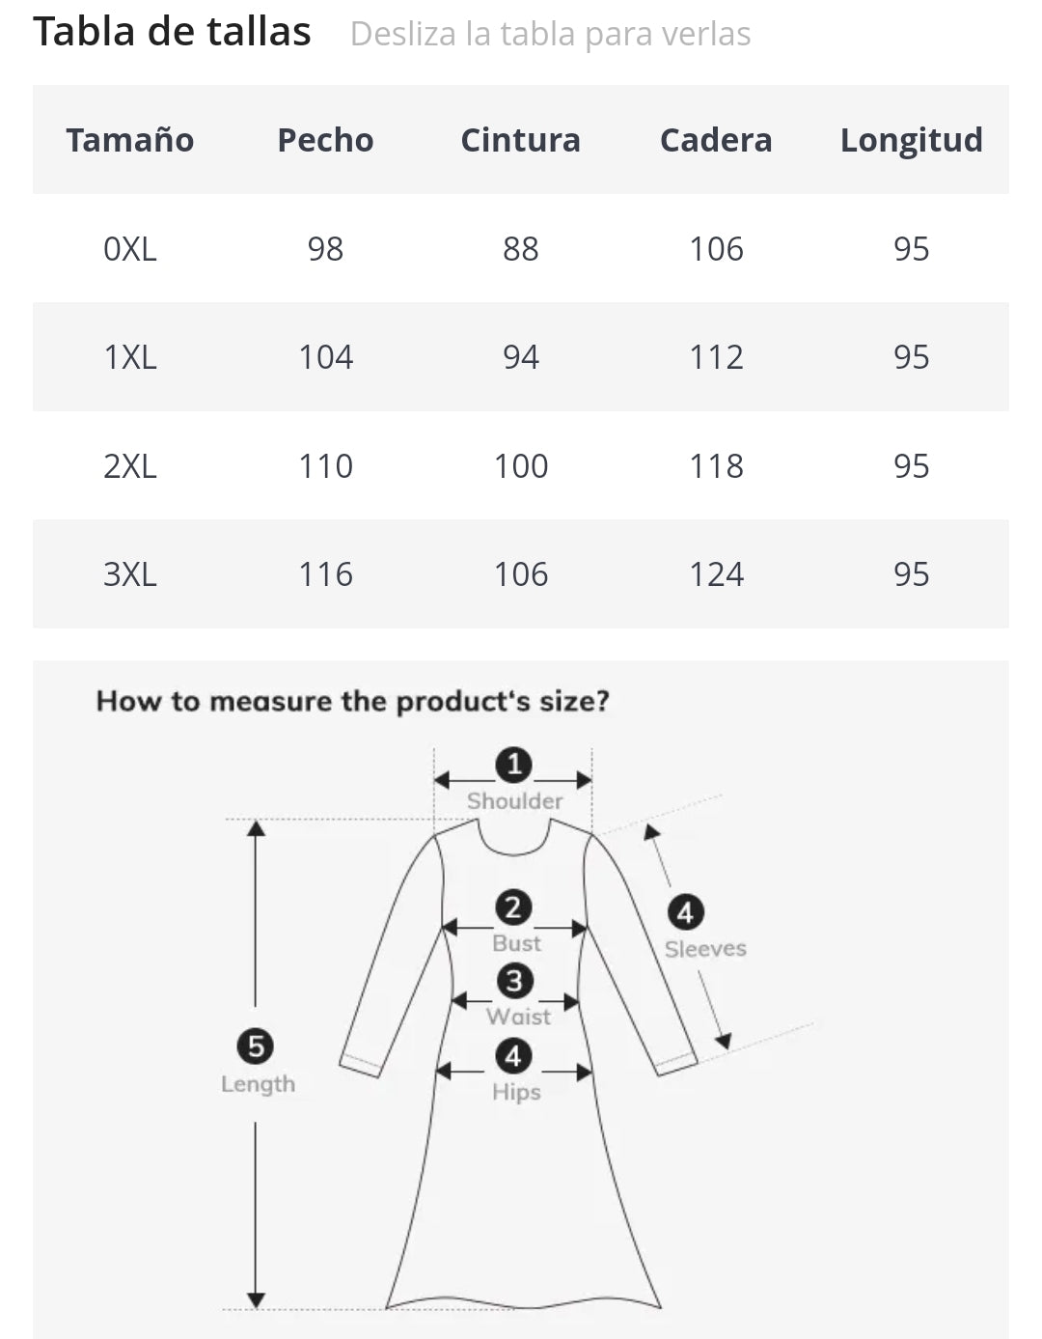
Task: Click the 0XL size row label
Action: (130, 249)
